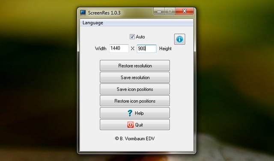Click the greyed-out maximize window button

click(170, 12)
